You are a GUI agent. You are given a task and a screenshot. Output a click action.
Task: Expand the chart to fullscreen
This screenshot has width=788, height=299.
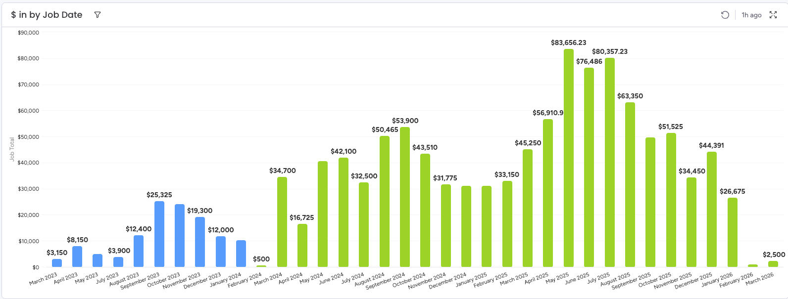coord(773,15)
